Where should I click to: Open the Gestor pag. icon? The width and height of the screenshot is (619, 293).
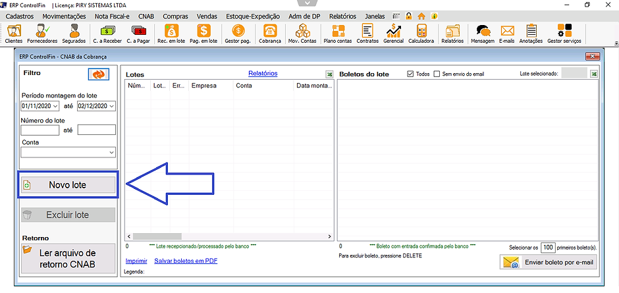238,34
